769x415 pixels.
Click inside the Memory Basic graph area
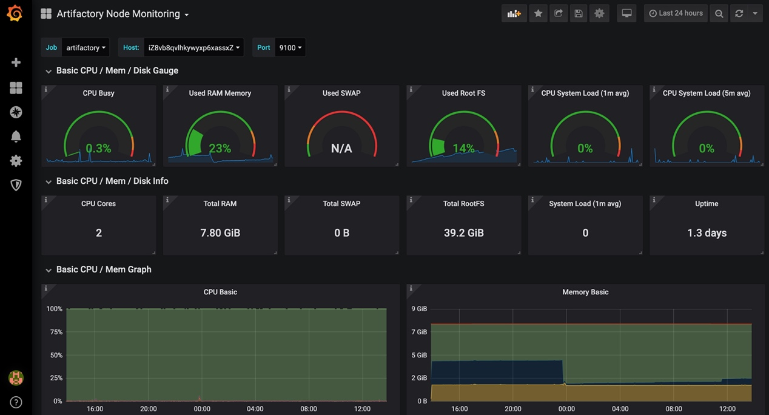click(591, 355)
